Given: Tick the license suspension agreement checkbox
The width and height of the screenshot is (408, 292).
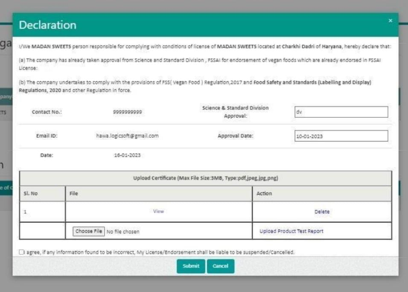Looking at the screenshot, I should pyautogui.click(x=22, y=252).
